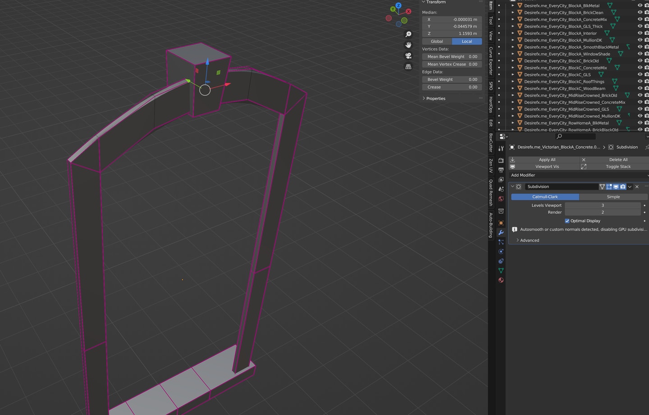The image size is (649, 415).
Task: Toggle the Optimal Display checkbox
Action: point(567,221)
